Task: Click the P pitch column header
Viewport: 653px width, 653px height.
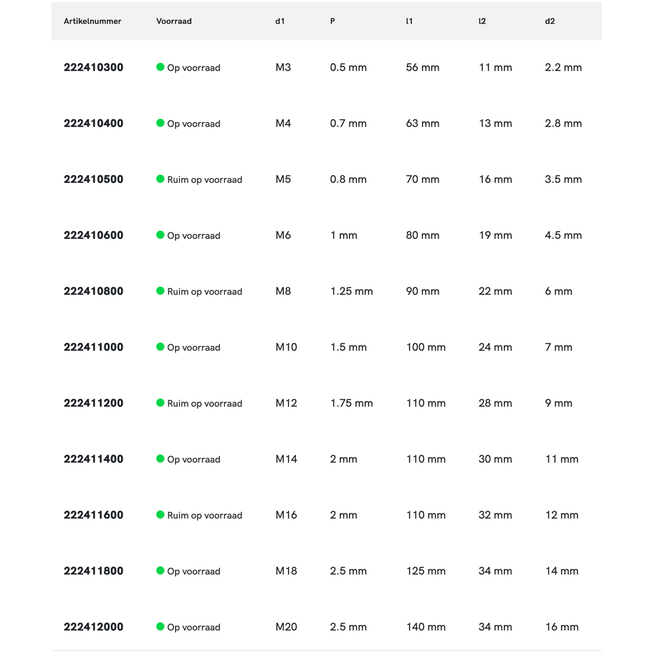Action: coord(332,22)
